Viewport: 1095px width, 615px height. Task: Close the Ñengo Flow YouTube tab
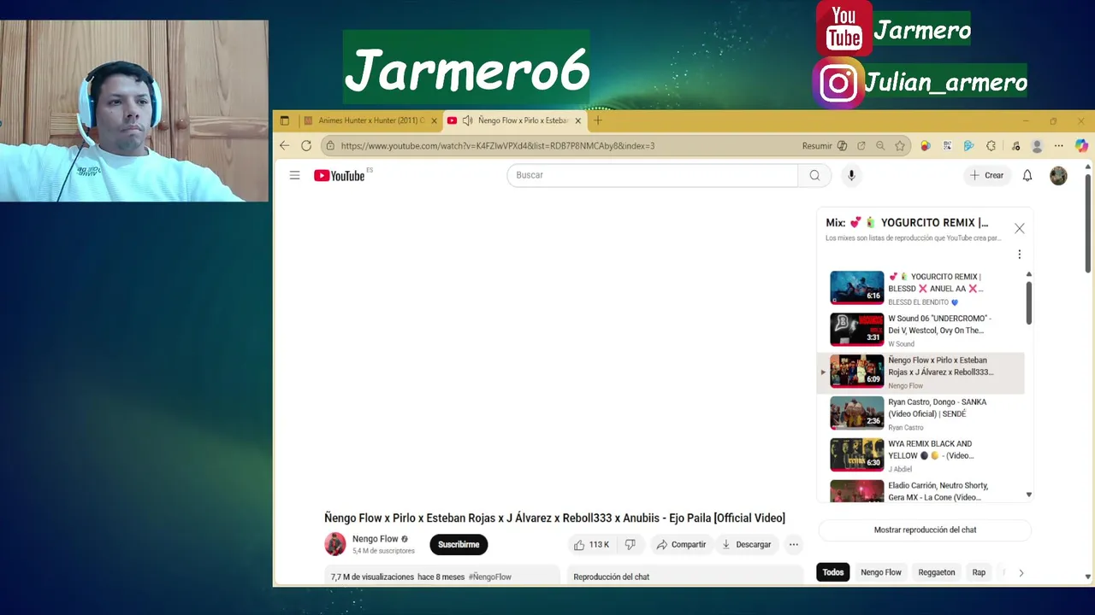[x=578, y=120]
